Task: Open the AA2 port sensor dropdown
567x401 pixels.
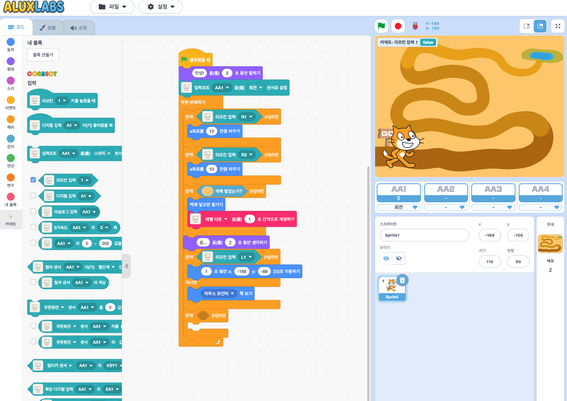Action: click(446, 207)
